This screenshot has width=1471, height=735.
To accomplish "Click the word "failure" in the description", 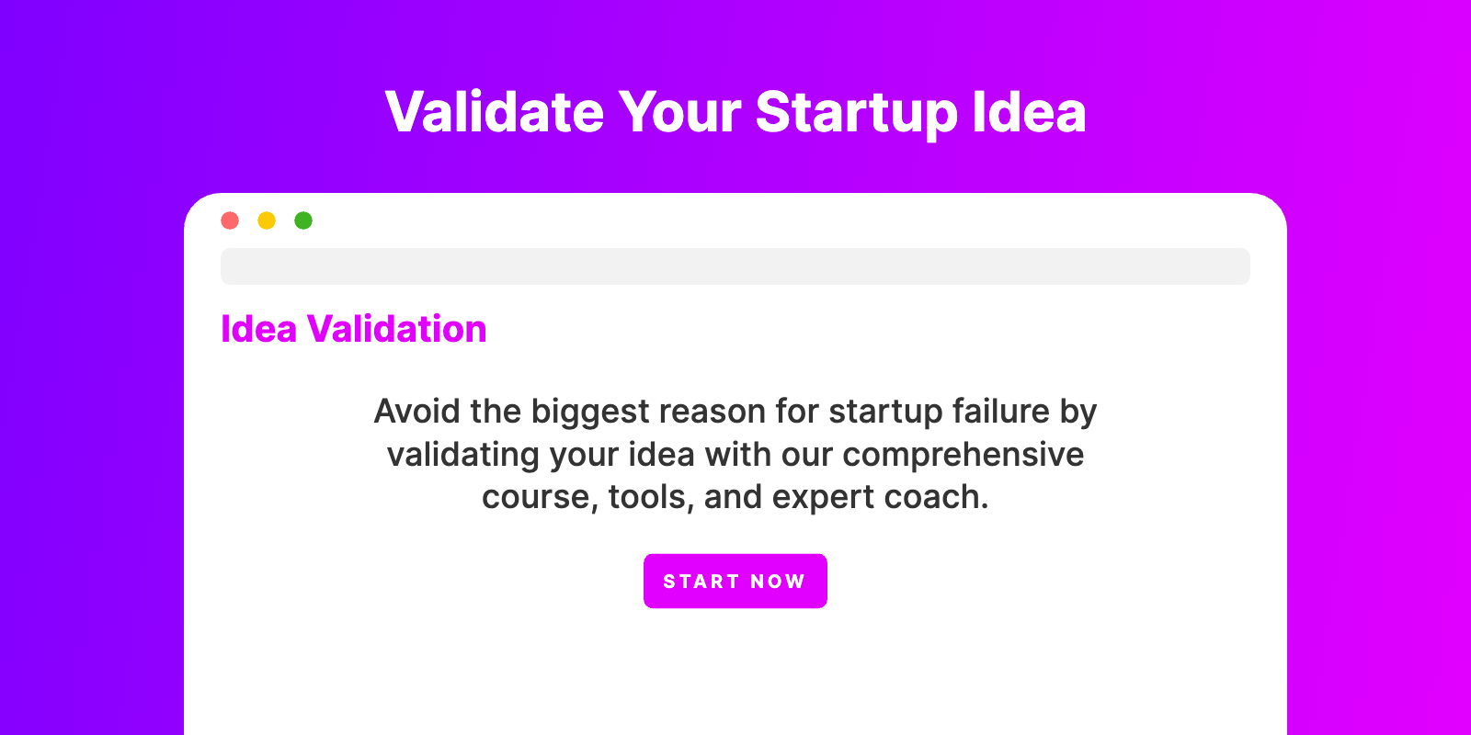I will pos(1000,412).
